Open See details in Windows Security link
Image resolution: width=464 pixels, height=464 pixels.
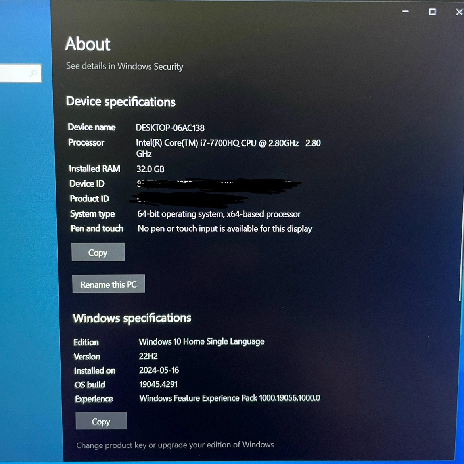pos(125,66)
